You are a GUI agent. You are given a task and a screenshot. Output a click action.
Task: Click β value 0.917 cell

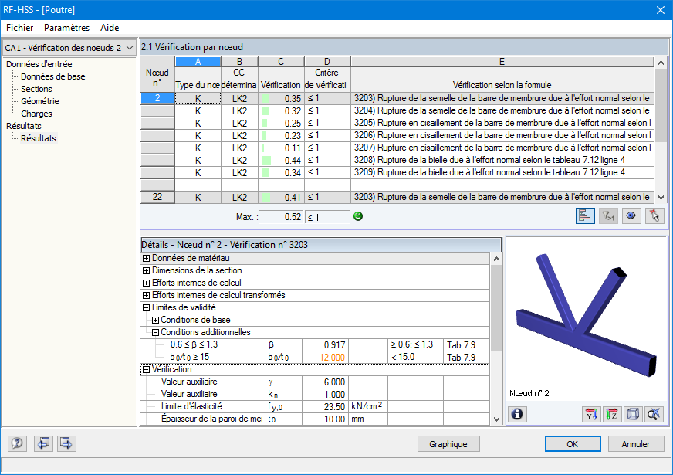point(324,345)
